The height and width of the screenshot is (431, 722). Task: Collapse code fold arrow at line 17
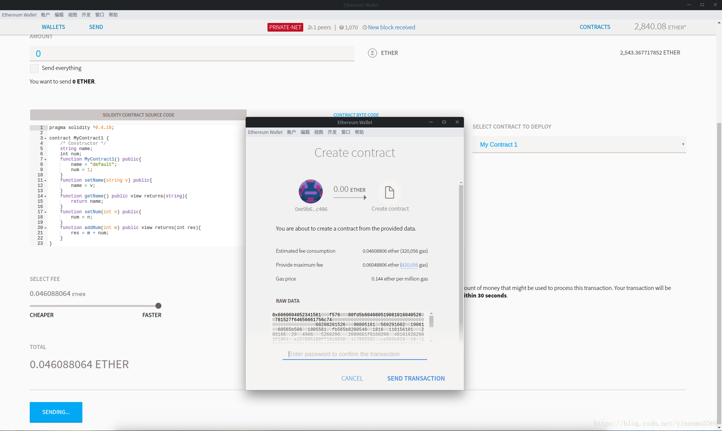click(46, 212)
